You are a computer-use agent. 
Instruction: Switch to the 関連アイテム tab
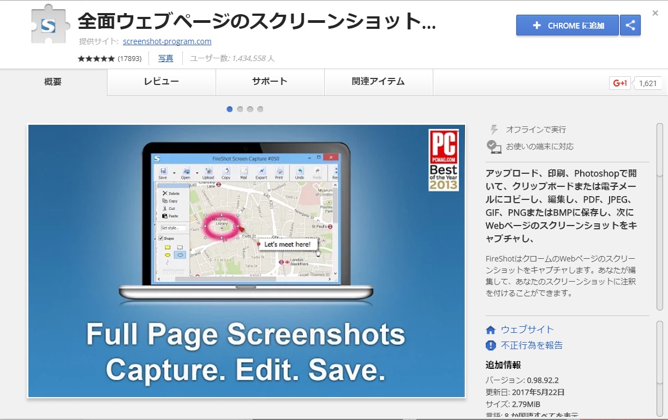coord(378,82)
